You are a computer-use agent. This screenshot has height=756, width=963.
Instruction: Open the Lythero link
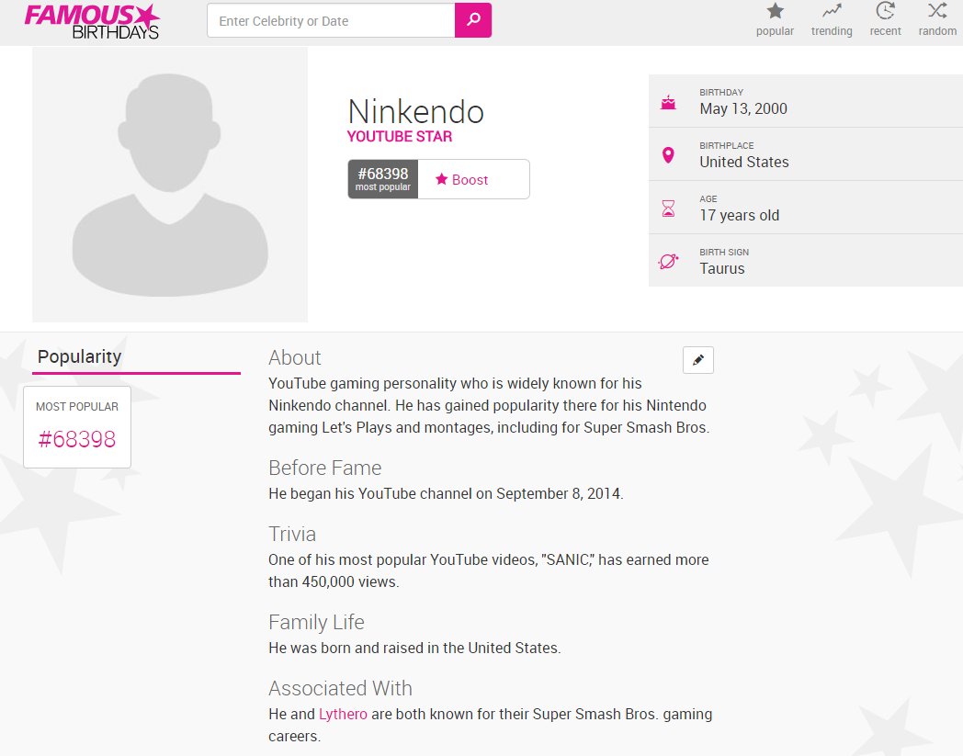pyautogui.click(x=343, y=715)
